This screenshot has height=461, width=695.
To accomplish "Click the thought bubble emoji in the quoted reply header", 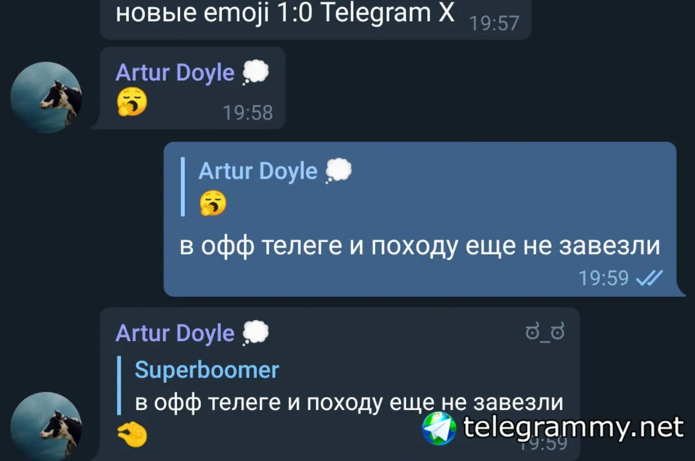I will [x=338, y=171].
